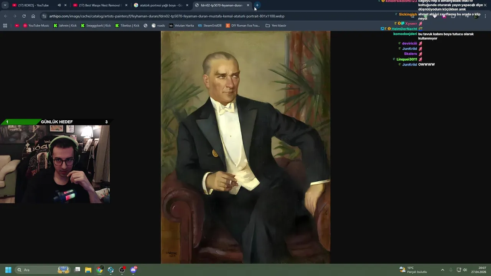Image resolution: width=491 pixels, height=276 pixels.
Task: Reload the current page
Action: (x=24, y=16)
